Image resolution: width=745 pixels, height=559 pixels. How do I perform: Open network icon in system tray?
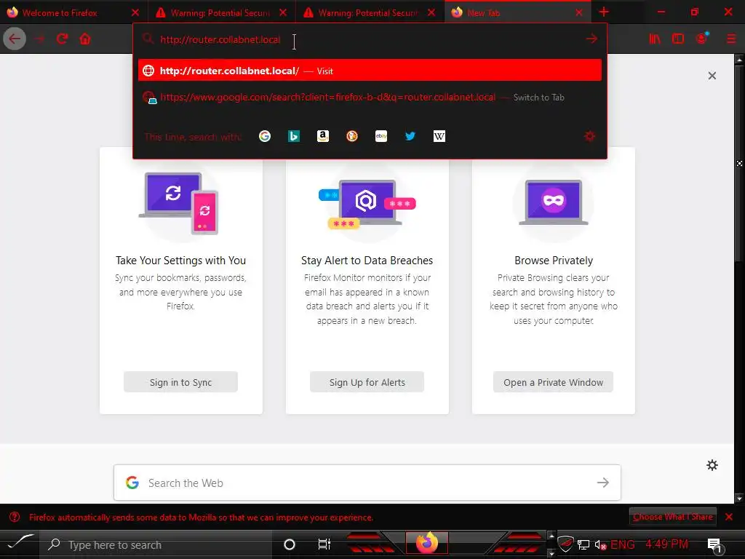click(583, 544)
